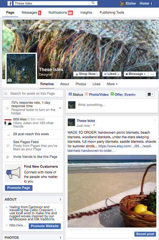
Task: Open the posting-as identity dropdown
Action: (150, 94)
